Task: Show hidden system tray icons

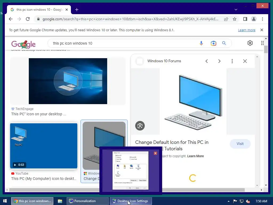Action: (x=228, y=201)
